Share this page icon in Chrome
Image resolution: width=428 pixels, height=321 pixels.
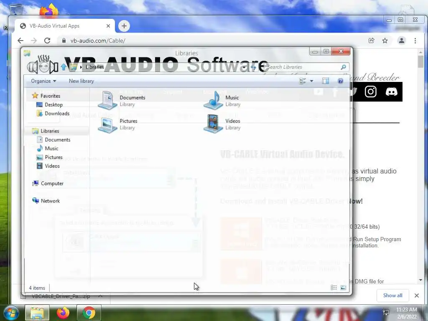[371, 41]
